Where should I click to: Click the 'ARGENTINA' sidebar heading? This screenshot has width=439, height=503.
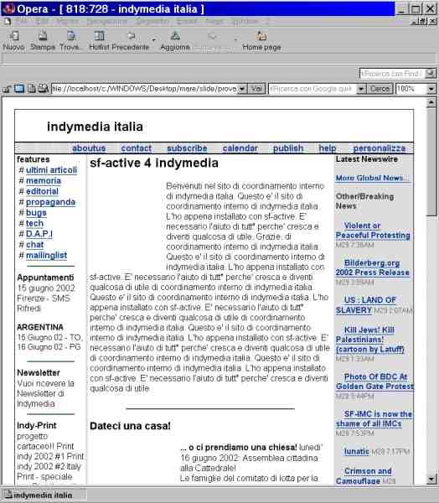pos(40,327)
